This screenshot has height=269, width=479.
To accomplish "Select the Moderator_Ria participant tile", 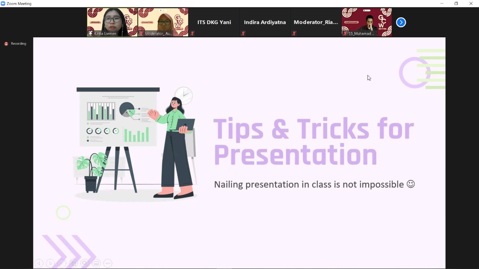I will [x=316, y=22].
